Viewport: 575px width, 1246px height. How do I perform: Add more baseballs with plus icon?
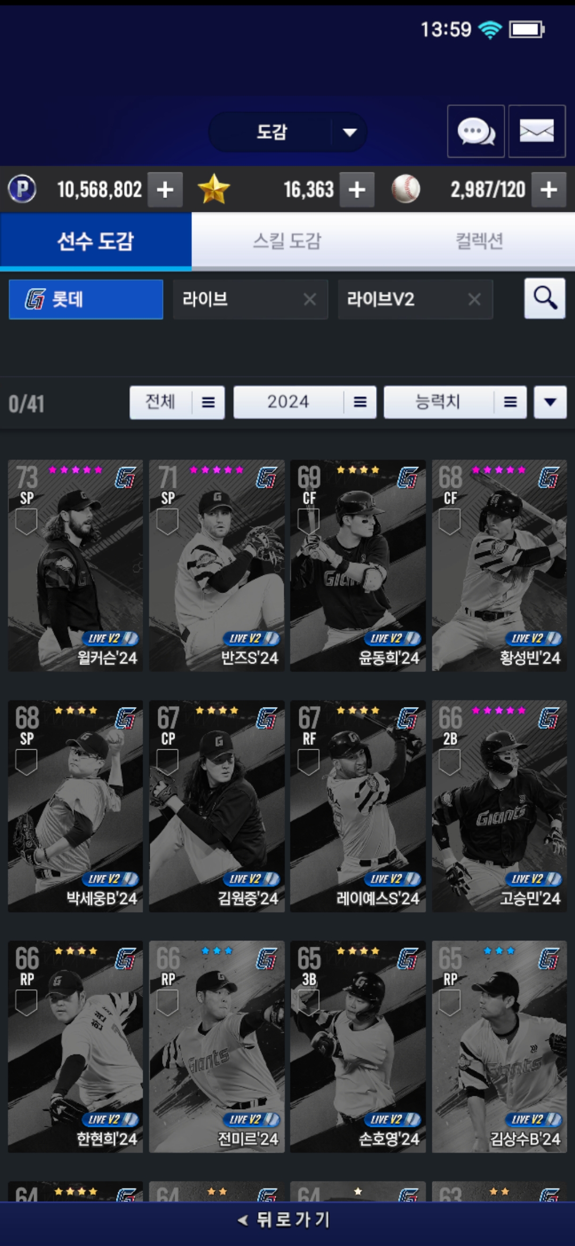tap(549, 190)
